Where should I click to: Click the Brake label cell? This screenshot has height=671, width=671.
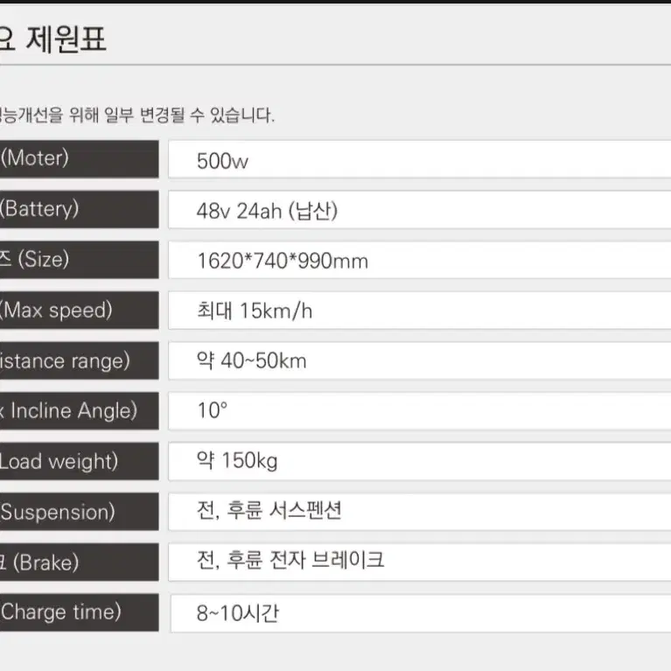pyautogui.click(x=79, y=563)
